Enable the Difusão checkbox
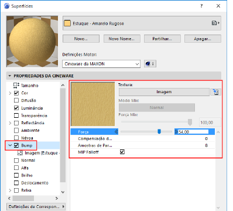The height and width of the screenshot is (211, 233). click(16, 100)
